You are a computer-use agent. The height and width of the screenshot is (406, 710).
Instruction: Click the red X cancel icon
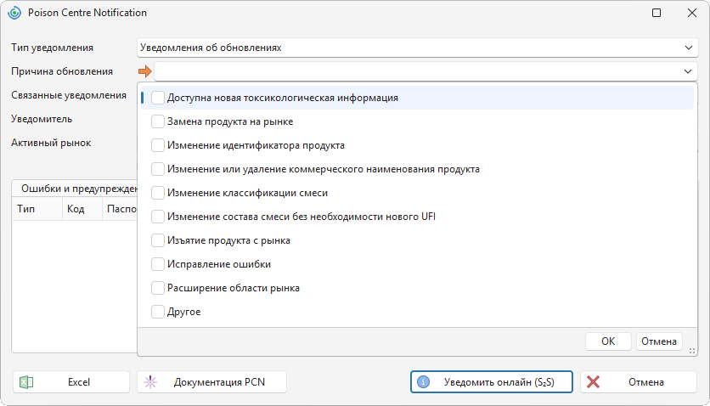pos(593,382)
